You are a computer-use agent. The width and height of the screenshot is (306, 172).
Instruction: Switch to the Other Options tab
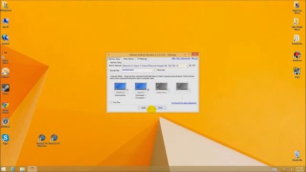(x=129, y=59)
